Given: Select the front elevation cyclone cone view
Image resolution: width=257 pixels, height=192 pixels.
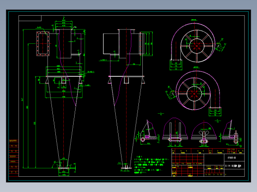Looking at the screenshot, I should pos(64,98).
